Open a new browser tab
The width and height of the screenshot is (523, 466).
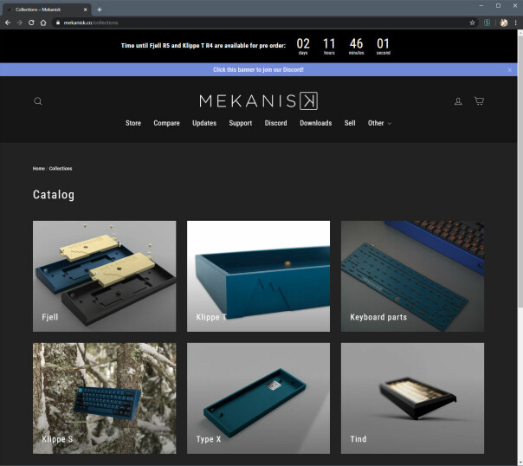tap(99, 10)
